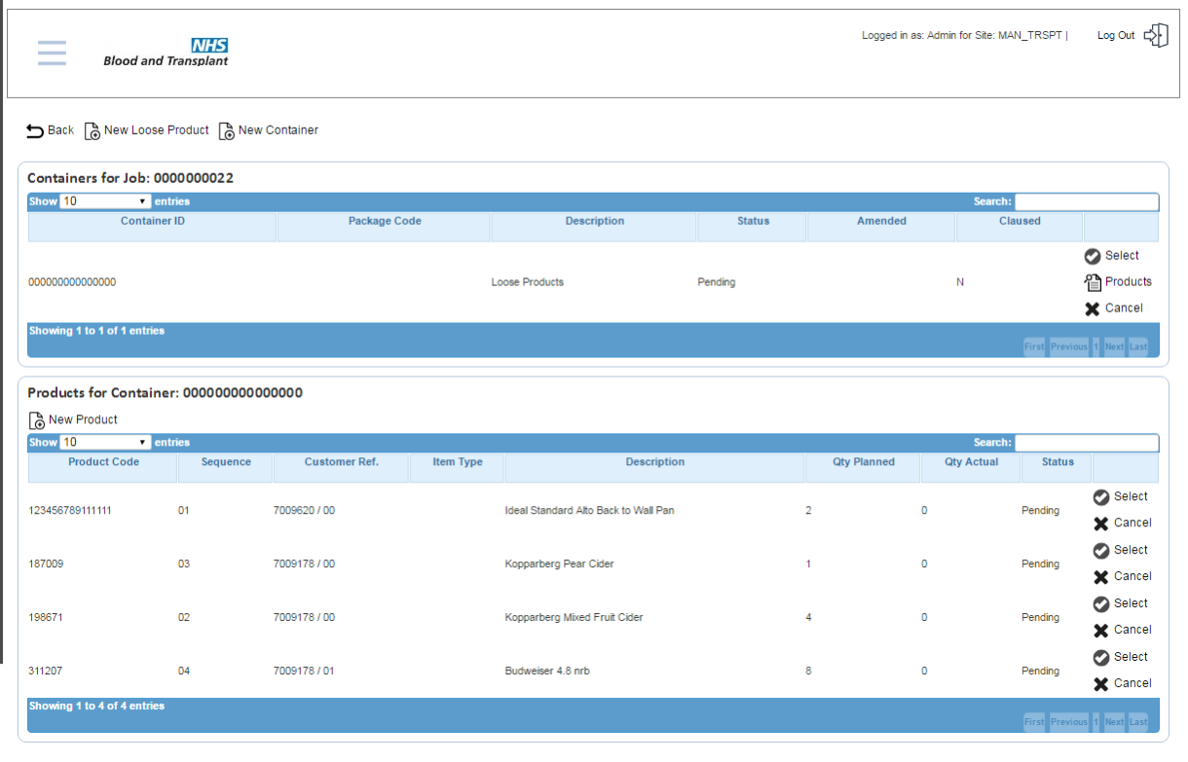The image size is (1188, 762).
Task: Click the New Loose Product icon
Action: coord(93,131)
